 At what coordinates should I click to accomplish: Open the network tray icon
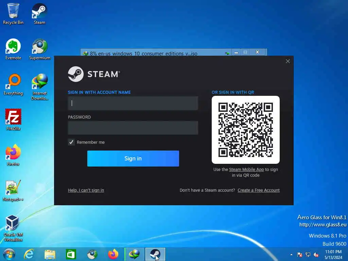(x=308, y=255)
